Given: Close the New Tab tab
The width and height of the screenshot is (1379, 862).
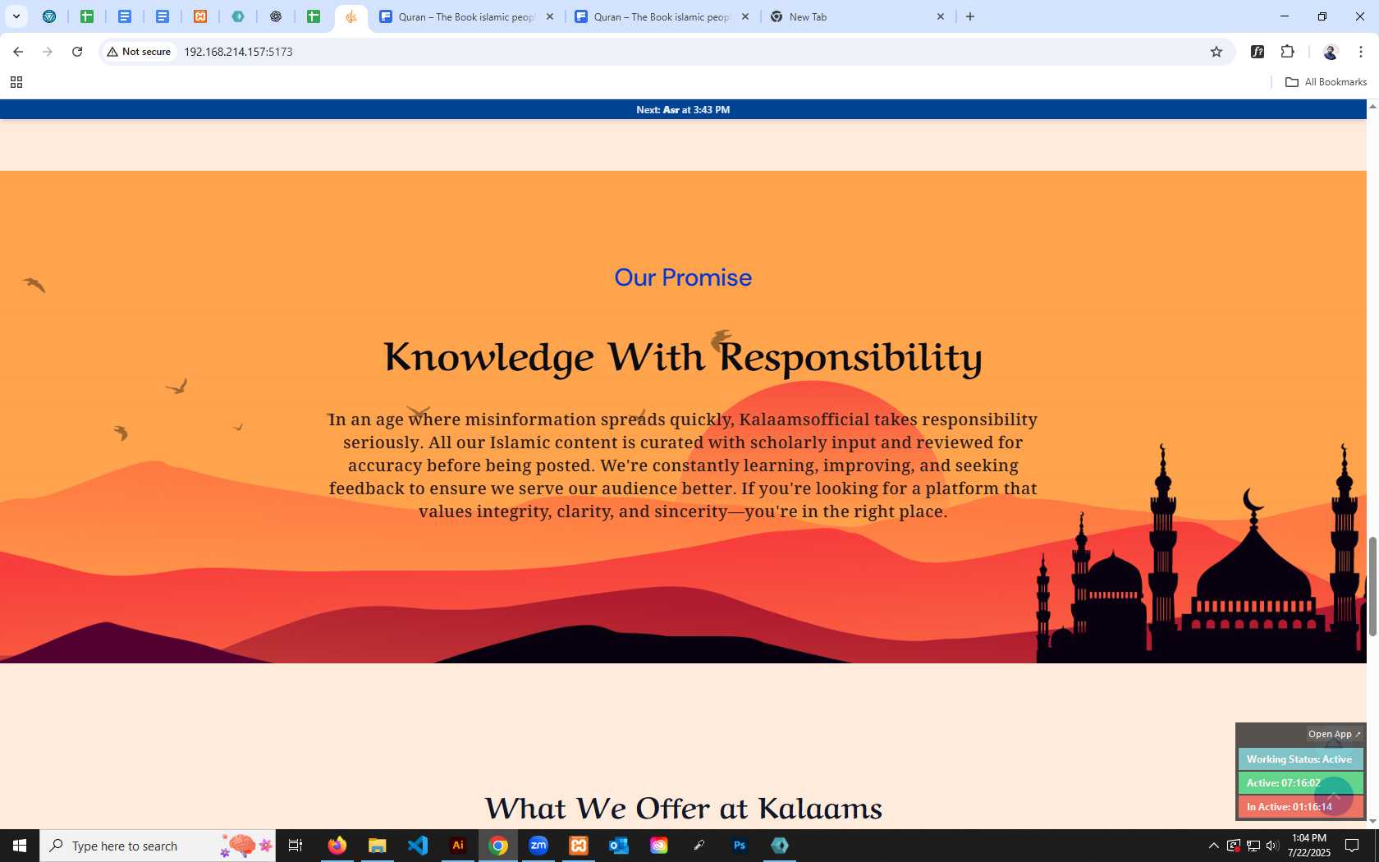Looking at the screenshot, I should [x=941, y=16].
